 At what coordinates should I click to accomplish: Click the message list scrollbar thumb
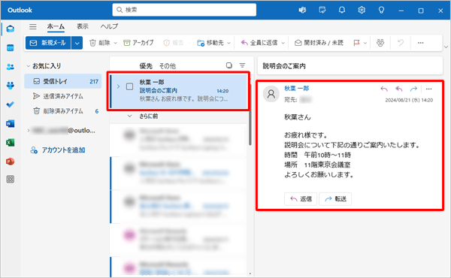coord(250,115)
